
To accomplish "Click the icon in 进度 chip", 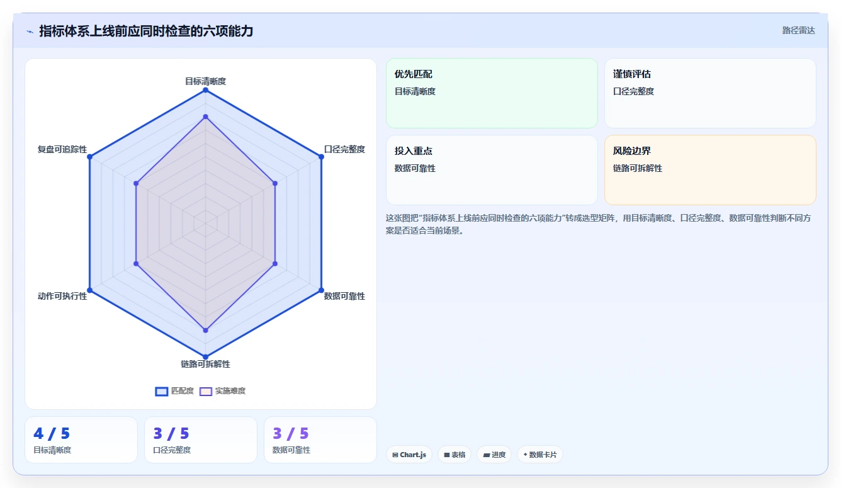I will [486, 455].
